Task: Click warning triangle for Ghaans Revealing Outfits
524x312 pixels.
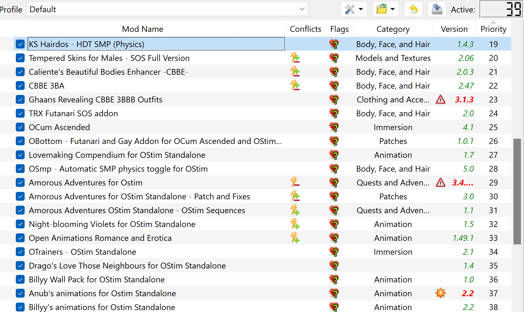Action: pos(440,99)
